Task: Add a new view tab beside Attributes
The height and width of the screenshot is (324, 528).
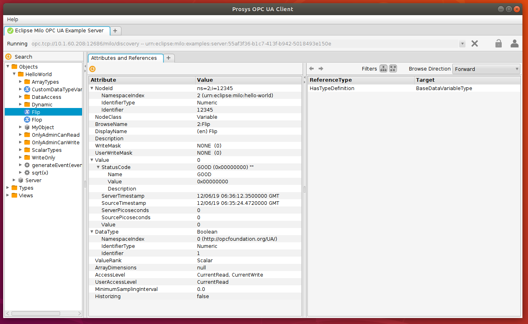Action: [x=168, y=58]
